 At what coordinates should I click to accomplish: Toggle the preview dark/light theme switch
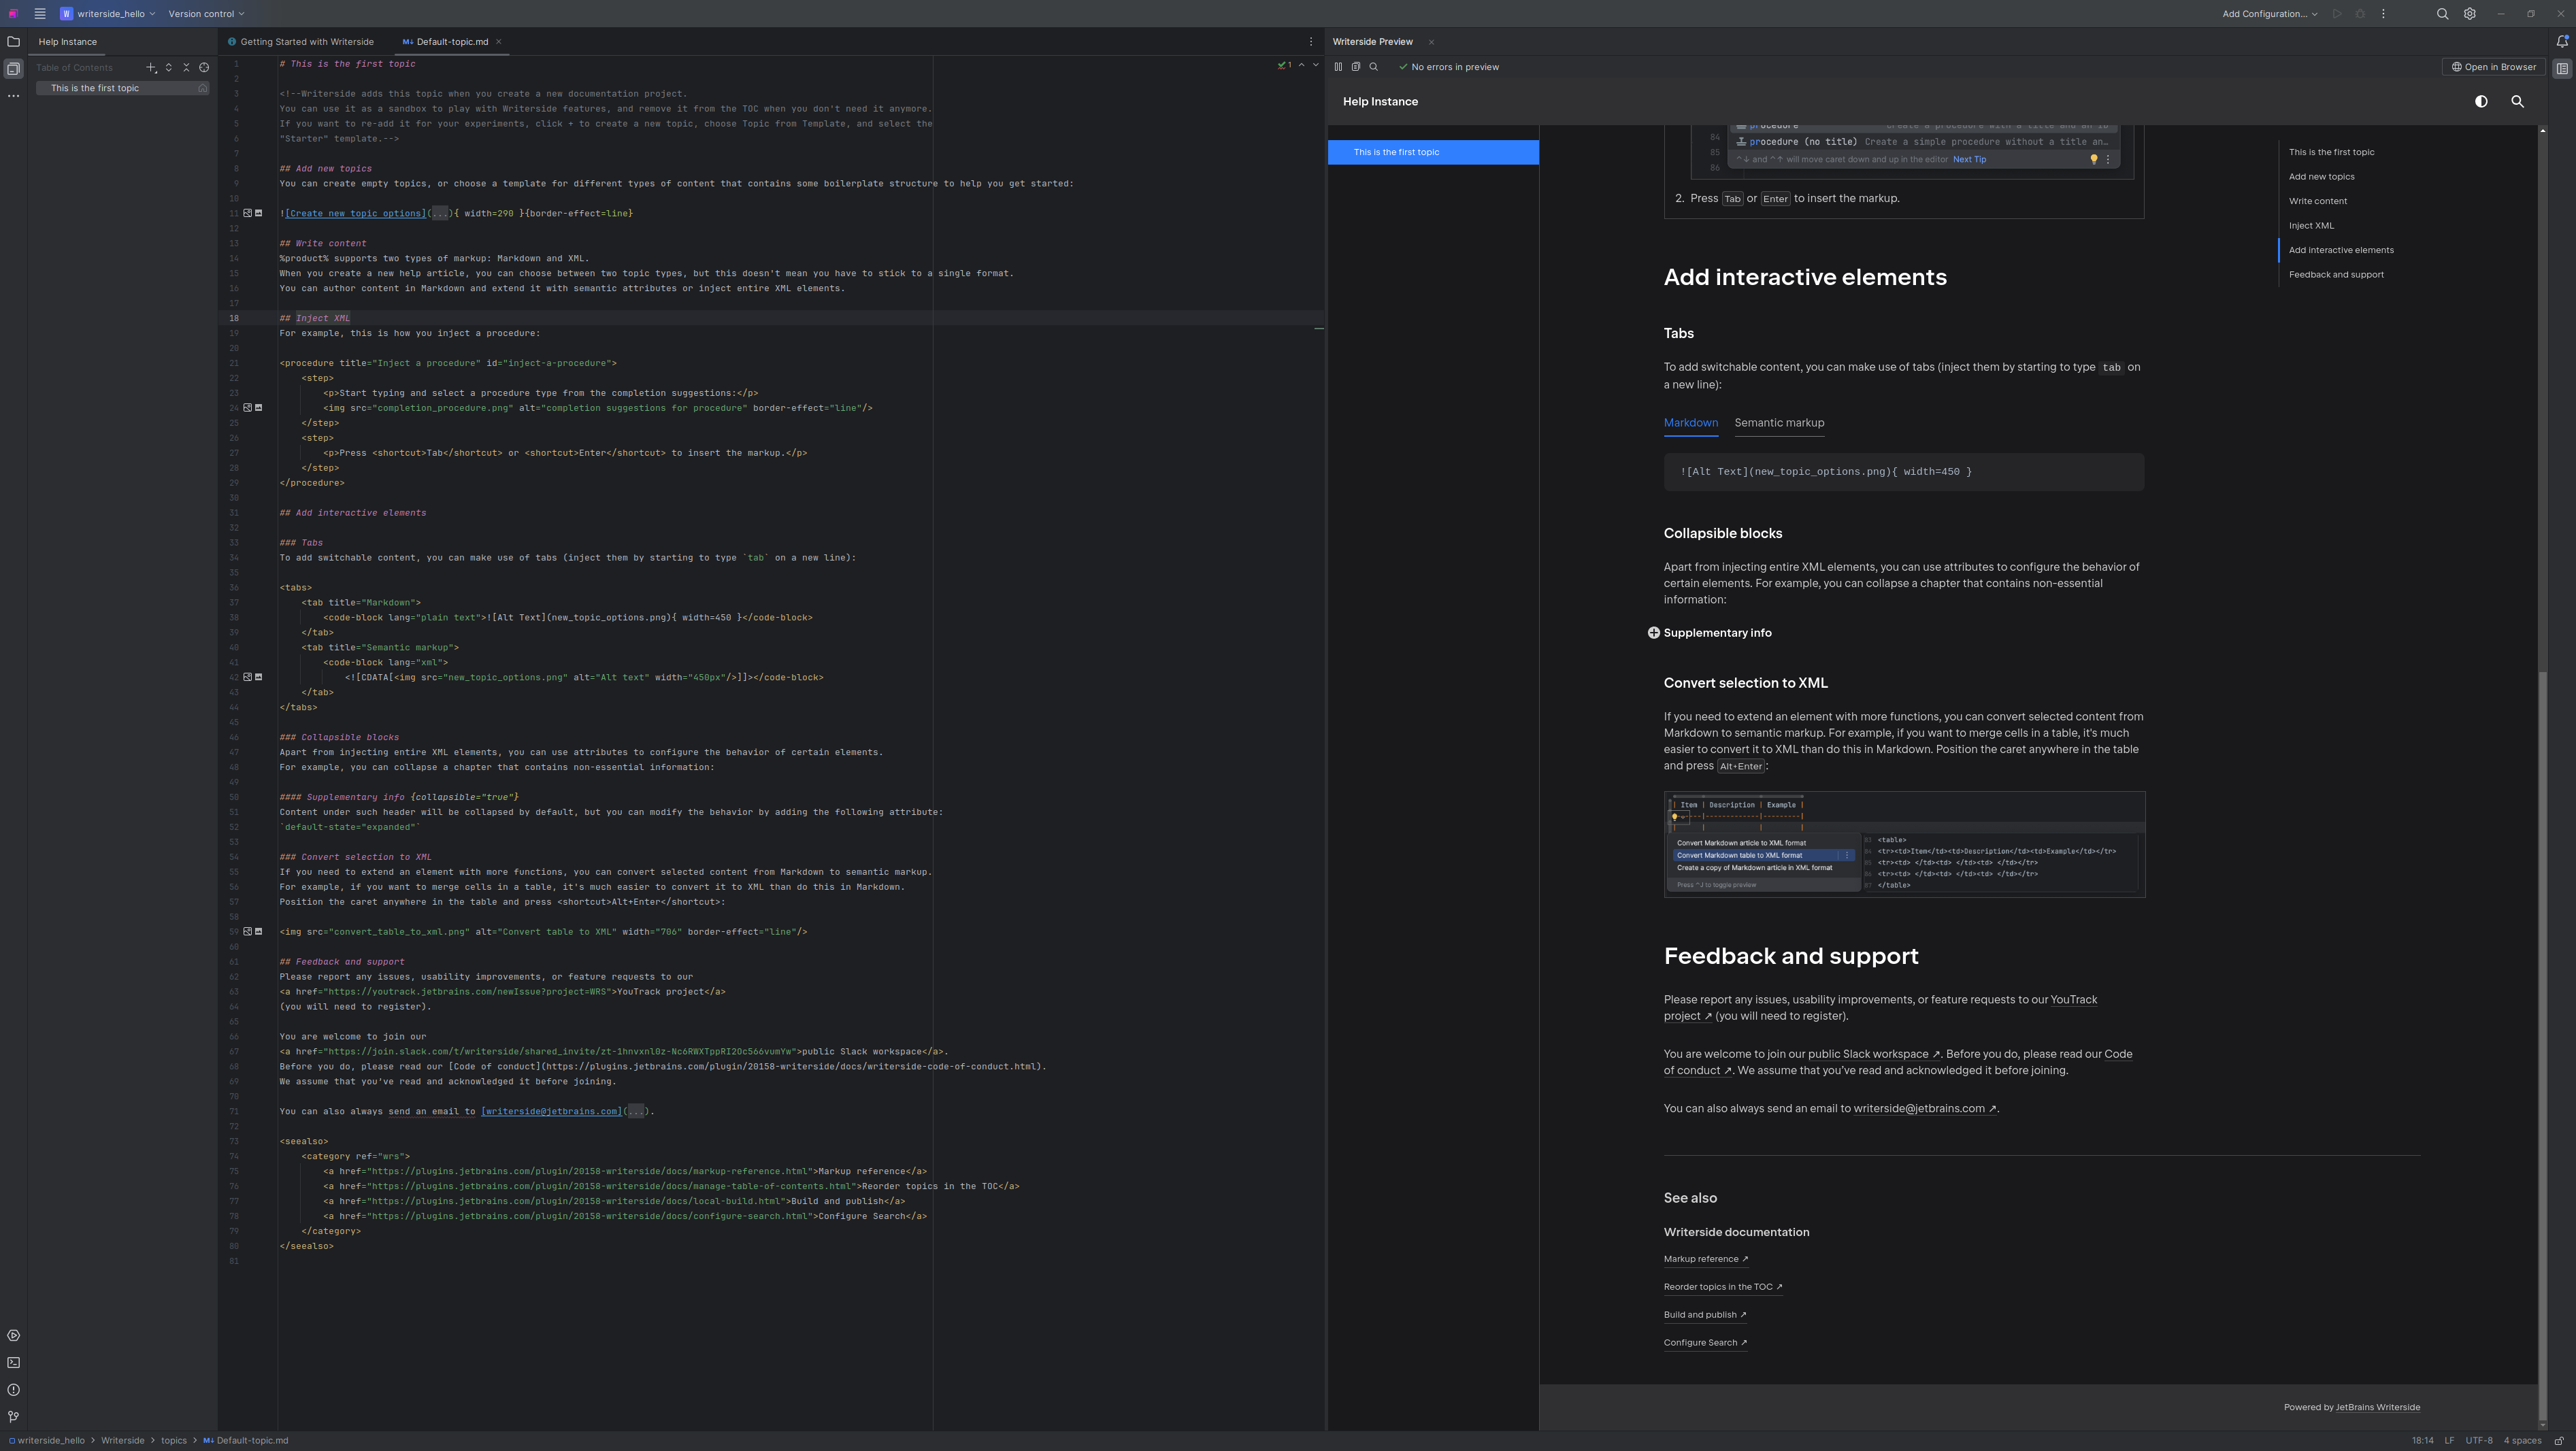pyautogui.click(x=2481, y=102)
